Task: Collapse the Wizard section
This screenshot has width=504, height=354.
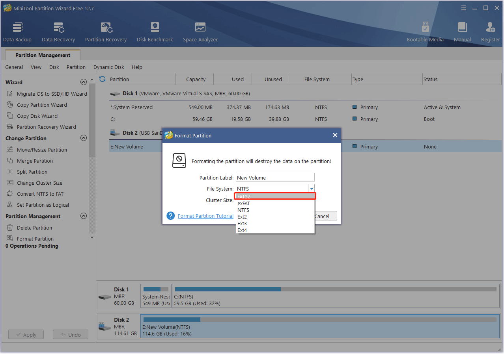Action: [83, 82]
